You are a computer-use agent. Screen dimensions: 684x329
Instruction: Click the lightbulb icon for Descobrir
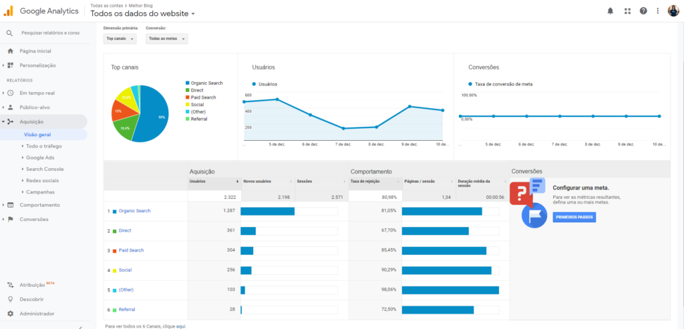(11, 300)
